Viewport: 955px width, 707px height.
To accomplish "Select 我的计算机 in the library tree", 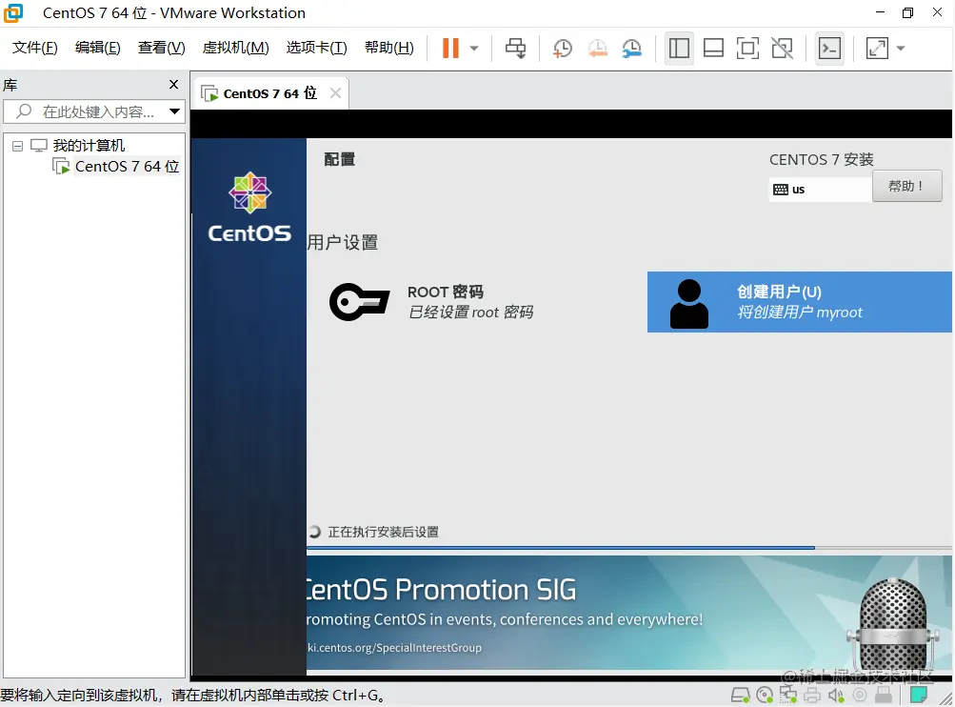I will 89,145.
